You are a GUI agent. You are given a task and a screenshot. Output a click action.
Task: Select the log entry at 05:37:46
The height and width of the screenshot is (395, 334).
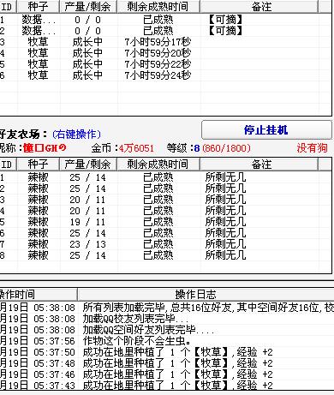pyautogui.click(x=167, y=374)
